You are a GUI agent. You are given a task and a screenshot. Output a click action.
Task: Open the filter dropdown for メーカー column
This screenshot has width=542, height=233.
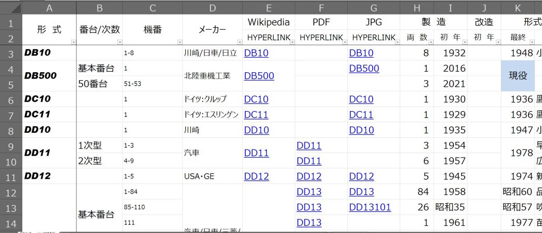tap(239, 42)
